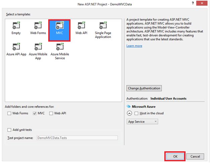Pick the Azure Mobile Service template
The width and height of the screenshot is (210, 163).
(x=60, y=51)
